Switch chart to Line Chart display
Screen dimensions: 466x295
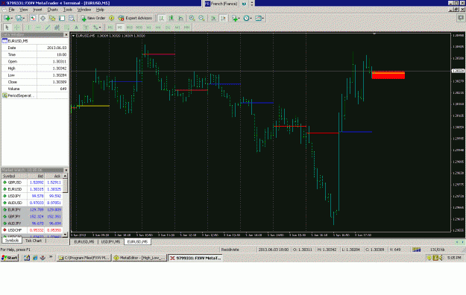(180, 18)
